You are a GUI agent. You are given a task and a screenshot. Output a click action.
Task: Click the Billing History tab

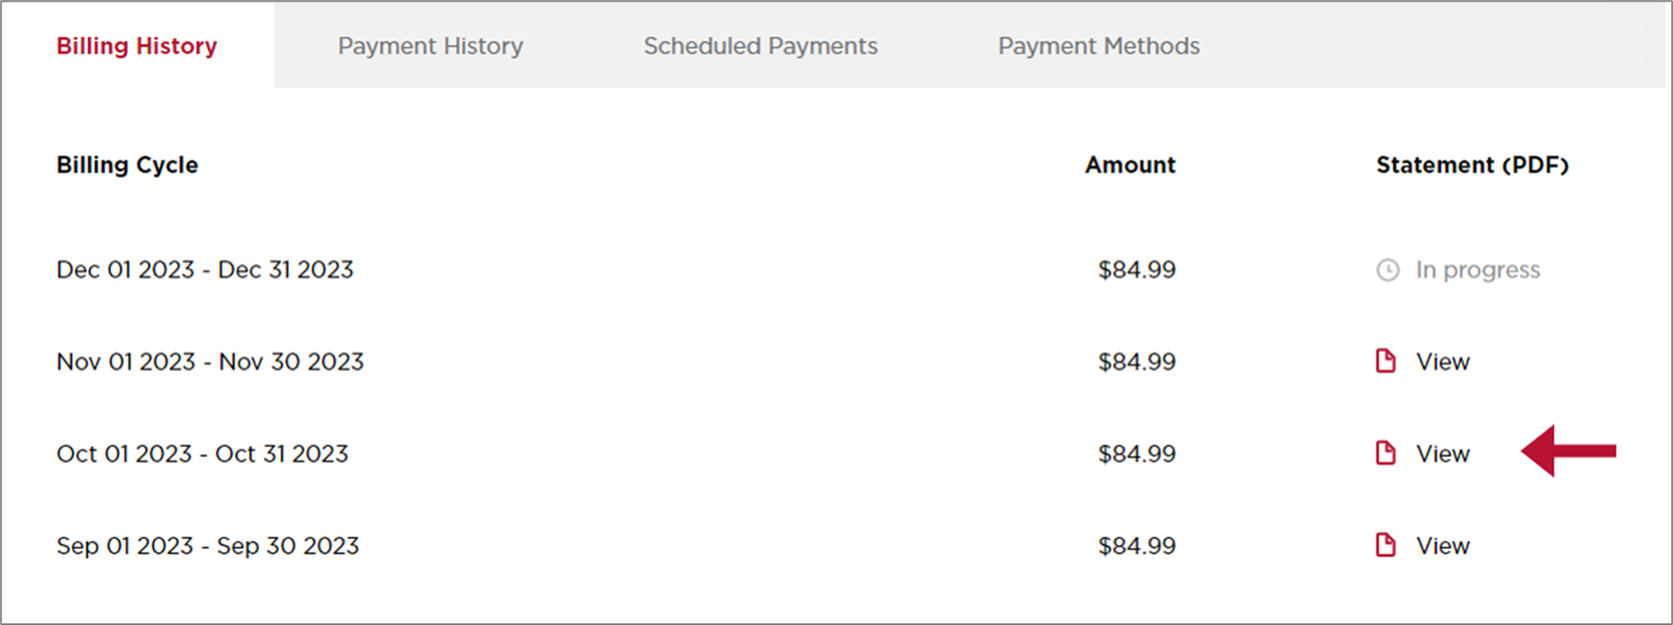(x=137, y=46)
